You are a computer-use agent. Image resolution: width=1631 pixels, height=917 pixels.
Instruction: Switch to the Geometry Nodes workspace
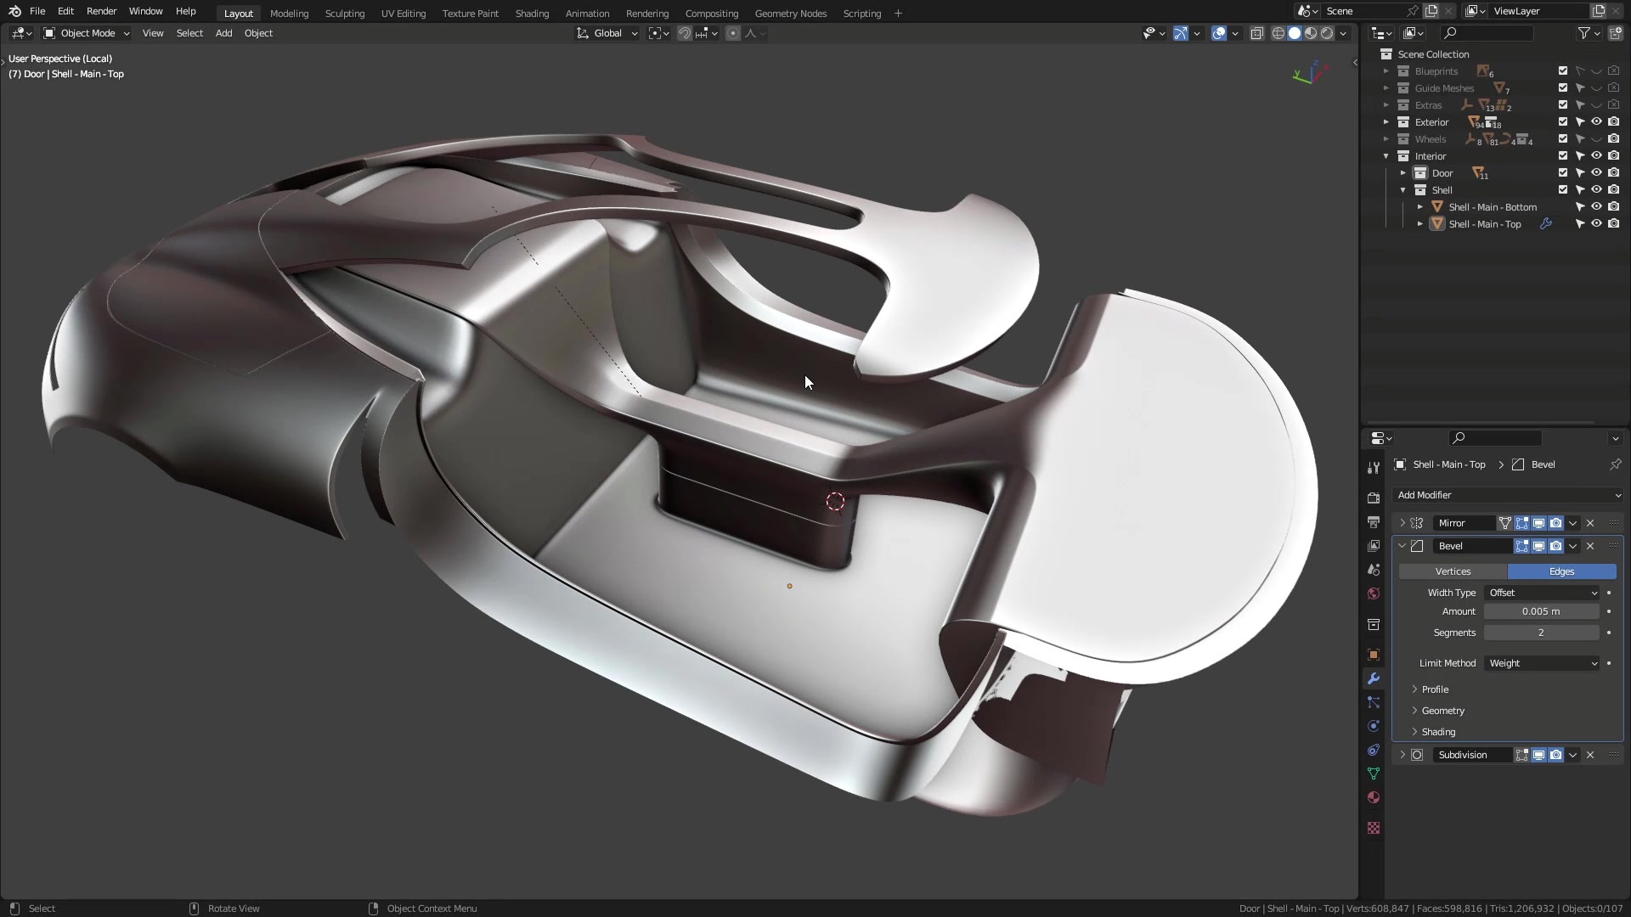tap(790, 14)
